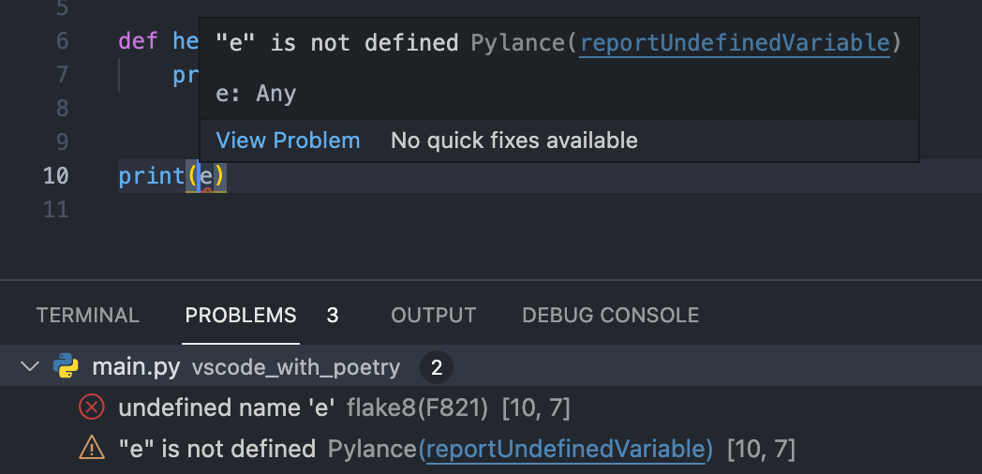Click the main.py file row in Problems
The height and width of the screenshot is (474, 982).
(x=491, y=367)
